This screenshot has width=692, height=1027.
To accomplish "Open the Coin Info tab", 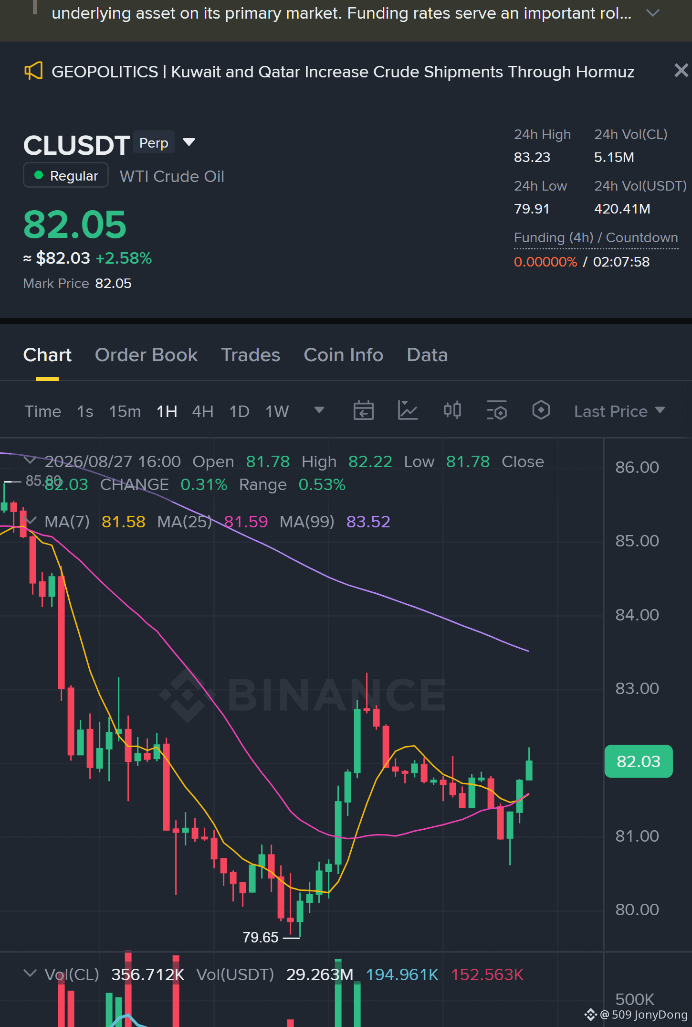I will [x=344, y=355].
